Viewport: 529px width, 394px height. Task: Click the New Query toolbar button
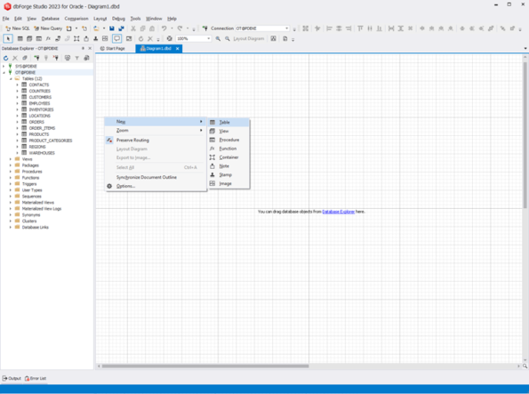48,28
